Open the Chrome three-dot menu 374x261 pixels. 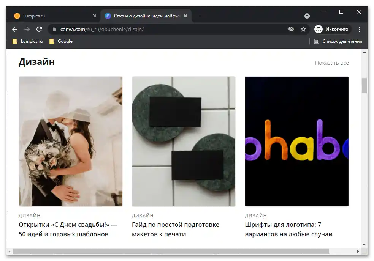[x=359, y=29]
